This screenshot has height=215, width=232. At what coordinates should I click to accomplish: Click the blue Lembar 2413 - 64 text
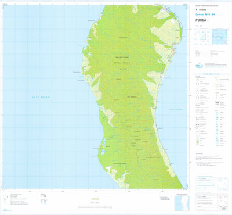205,15
